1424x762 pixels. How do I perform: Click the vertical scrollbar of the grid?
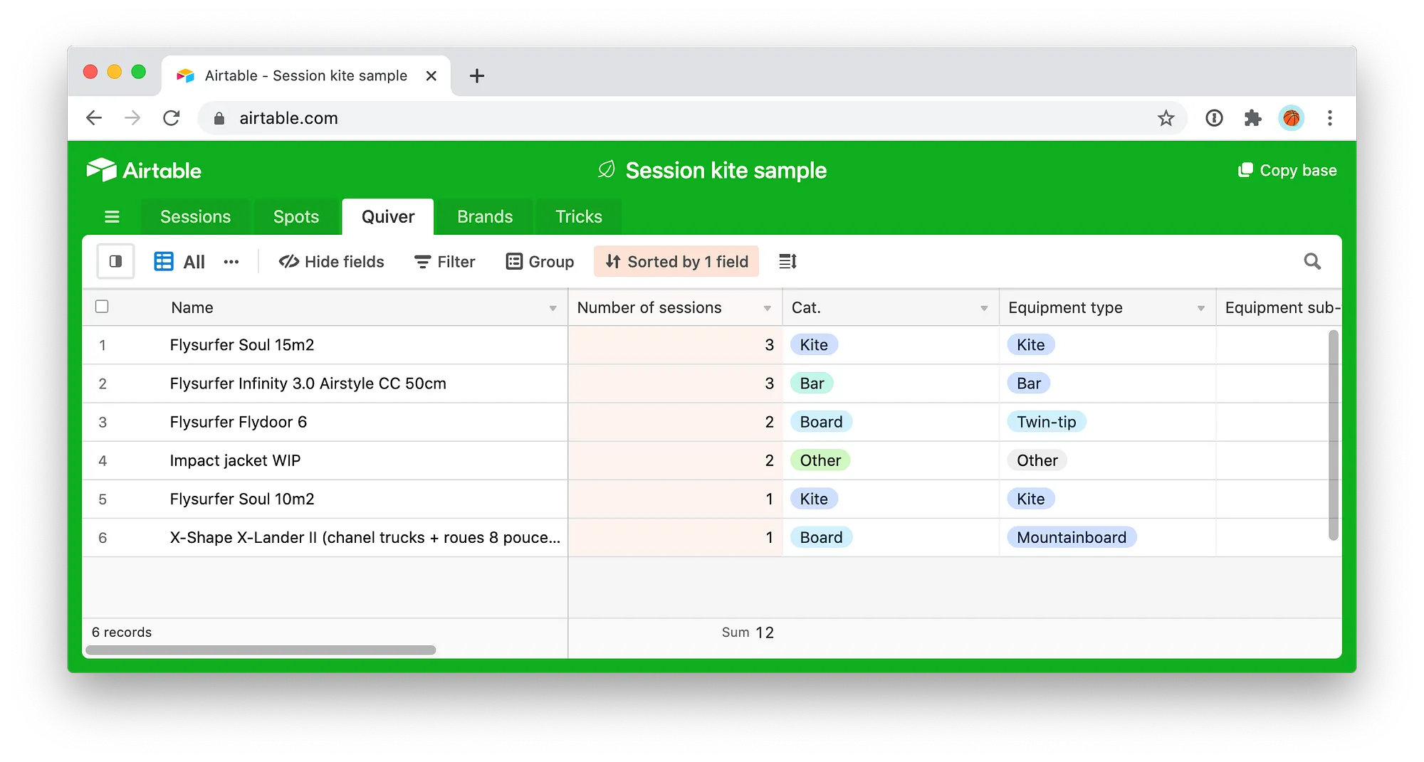click(1334, 435)
